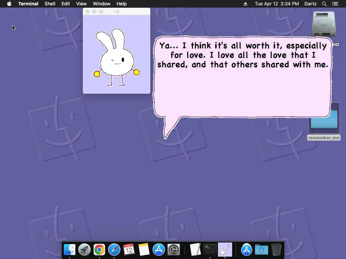Viewport: 346px width, 259px height.
Task: Open the yellow Notes app in Dock
Action: pyautogui.click(x=144, y=250)
